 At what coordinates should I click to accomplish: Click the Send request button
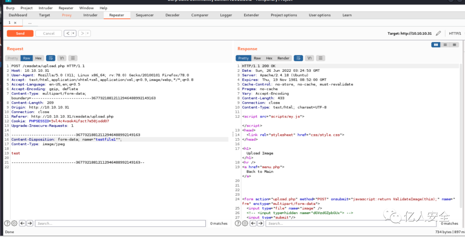pyautogui.click(x=20, y=33)
